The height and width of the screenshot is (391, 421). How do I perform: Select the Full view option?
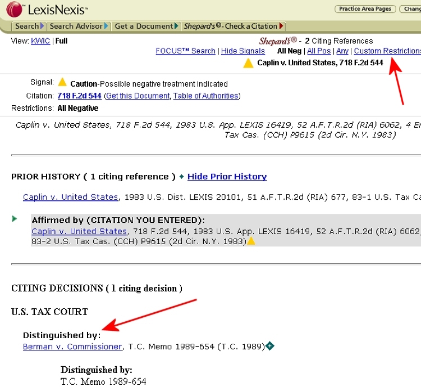[61, 41]
